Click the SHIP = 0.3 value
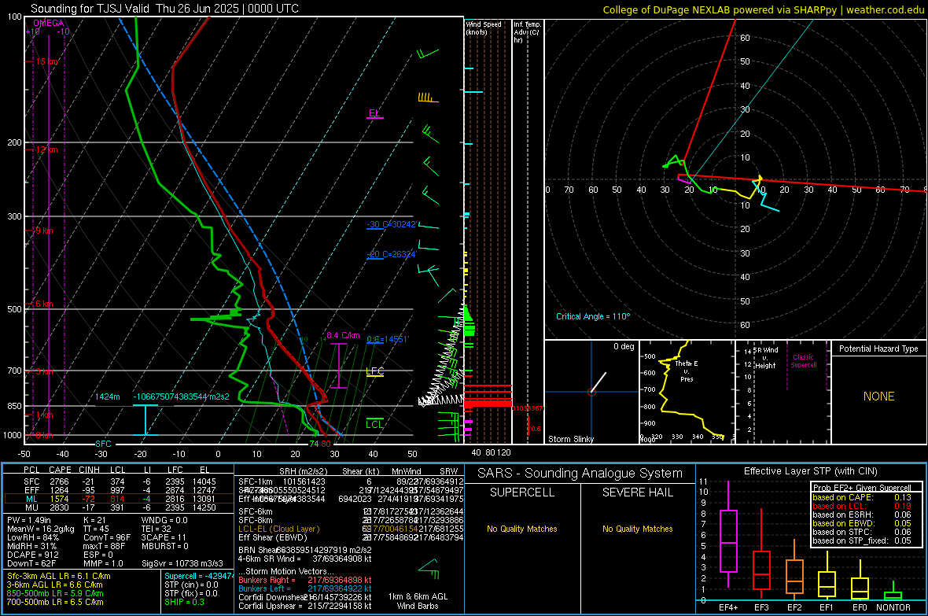 [183, 602]
